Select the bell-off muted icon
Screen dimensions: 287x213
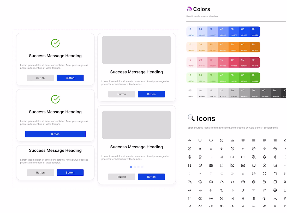pos(254,157)
